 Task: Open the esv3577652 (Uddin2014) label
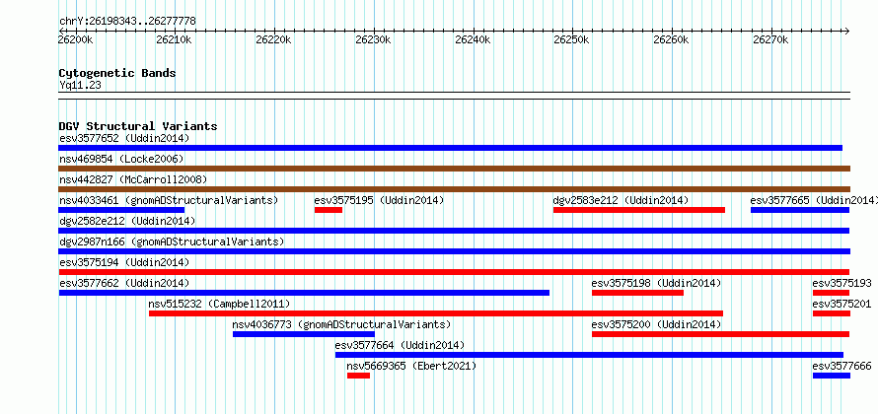pyautogui.click(x=124, y=138)
